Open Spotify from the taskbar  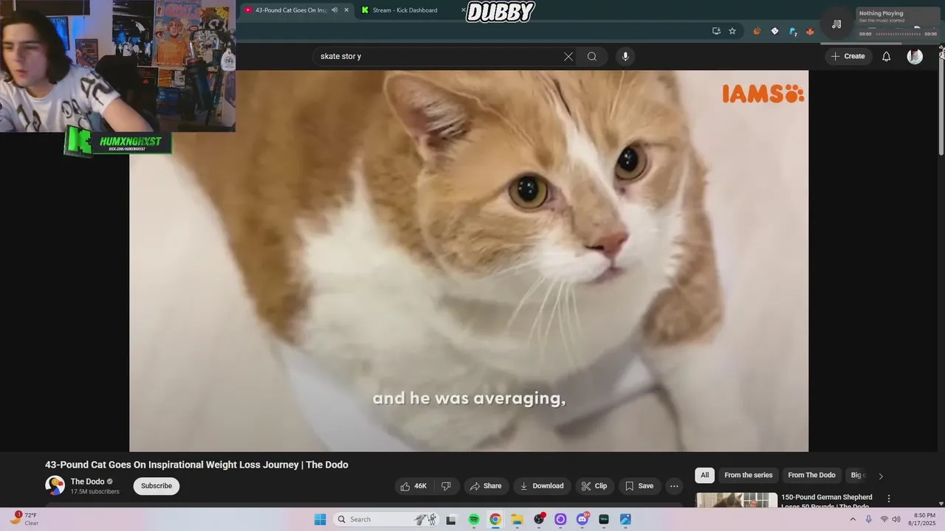tap(474, 519)
